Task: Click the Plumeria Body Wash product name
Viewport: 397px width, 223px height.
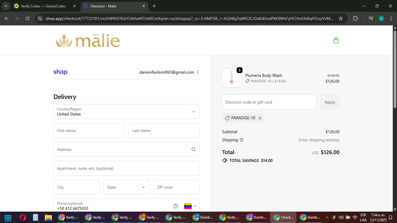Action: pos(264,75)
